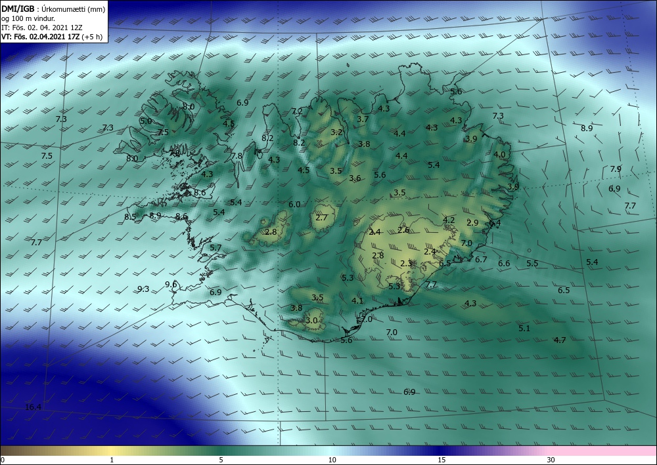657x465 pixels.
Task: Select the legend label 5
Action: pos(221,460)
